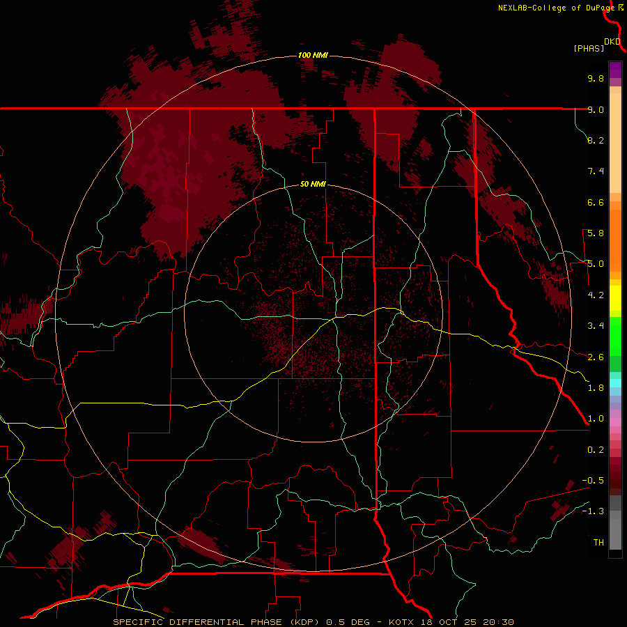The width and height of the screenshot is (627, 627).
Task: Click the -1.3 scale label
Action: click(x=593, y=511)
